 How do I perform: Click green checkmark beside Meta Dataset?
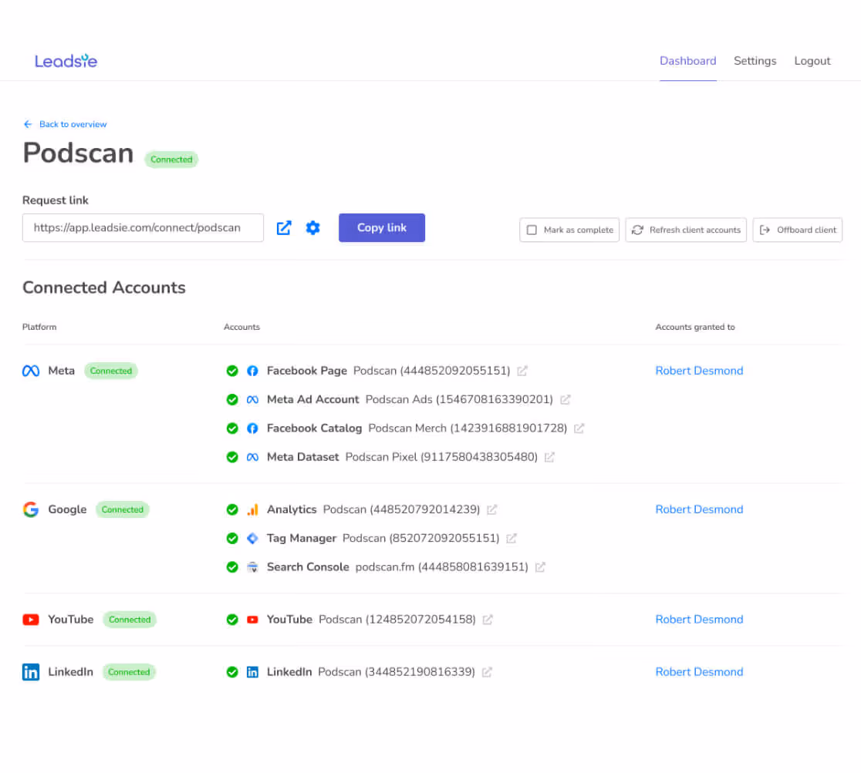click(232, 457)
